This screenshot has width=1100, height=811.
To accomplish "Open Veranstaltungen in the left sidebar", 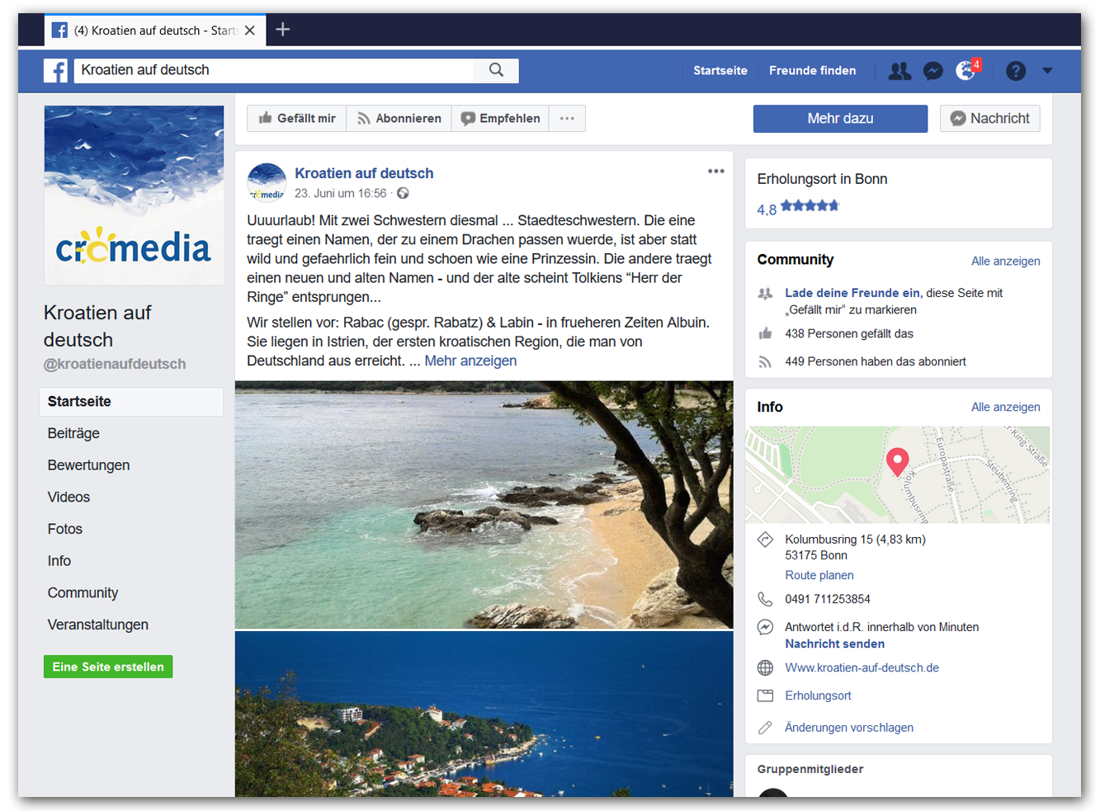I will point(97,625).
